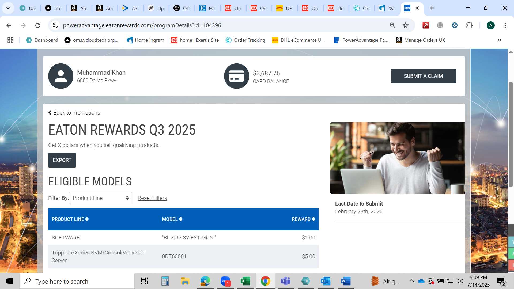514x289 pixels.
Task: Open Word from the taskbar
Action: click(346, 281)
